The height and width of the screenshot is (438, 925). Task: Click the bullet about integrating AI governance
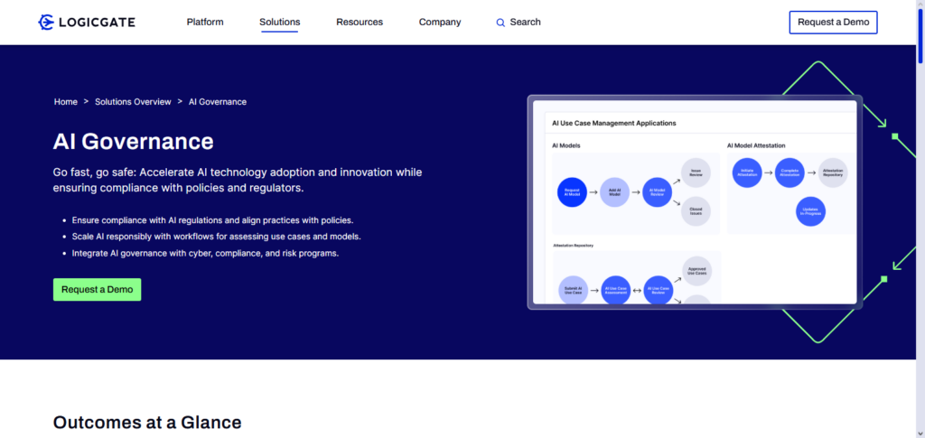point(205,253)
